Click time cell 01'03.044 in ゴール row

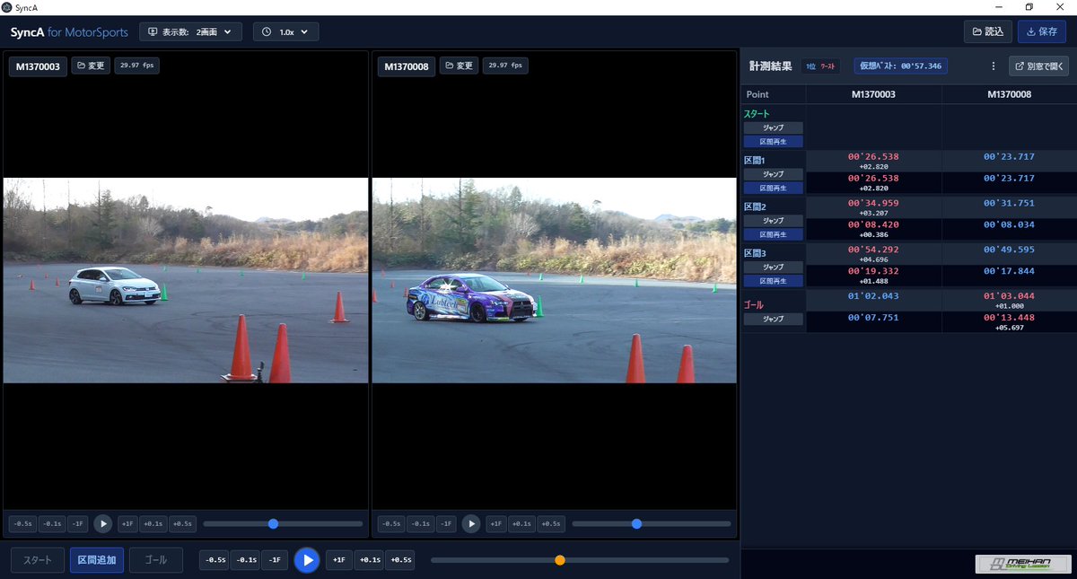pyautogui.click(x=1009, y=295)
